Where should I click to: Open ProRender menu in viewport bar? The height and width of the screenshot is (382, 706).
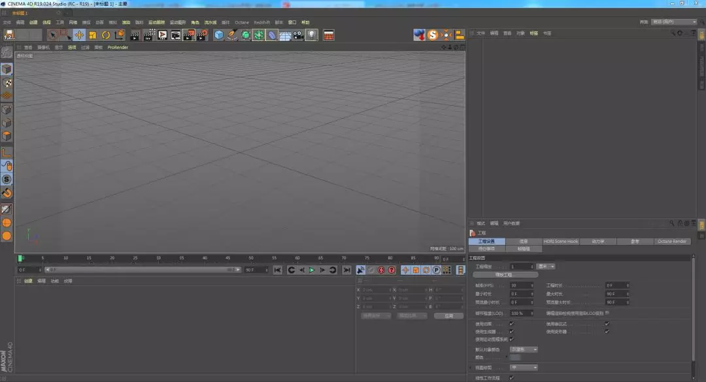click(118, 47)
